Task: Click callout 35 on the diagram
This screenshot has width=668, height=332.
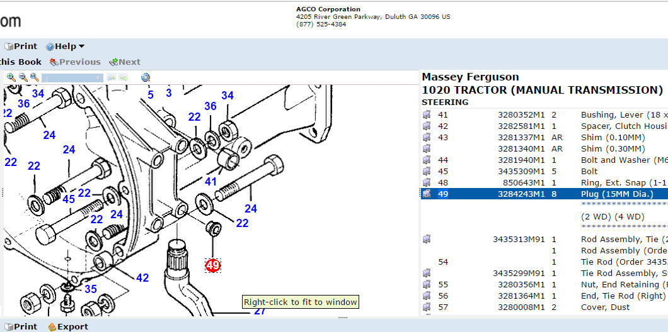Action: [91, 289]
